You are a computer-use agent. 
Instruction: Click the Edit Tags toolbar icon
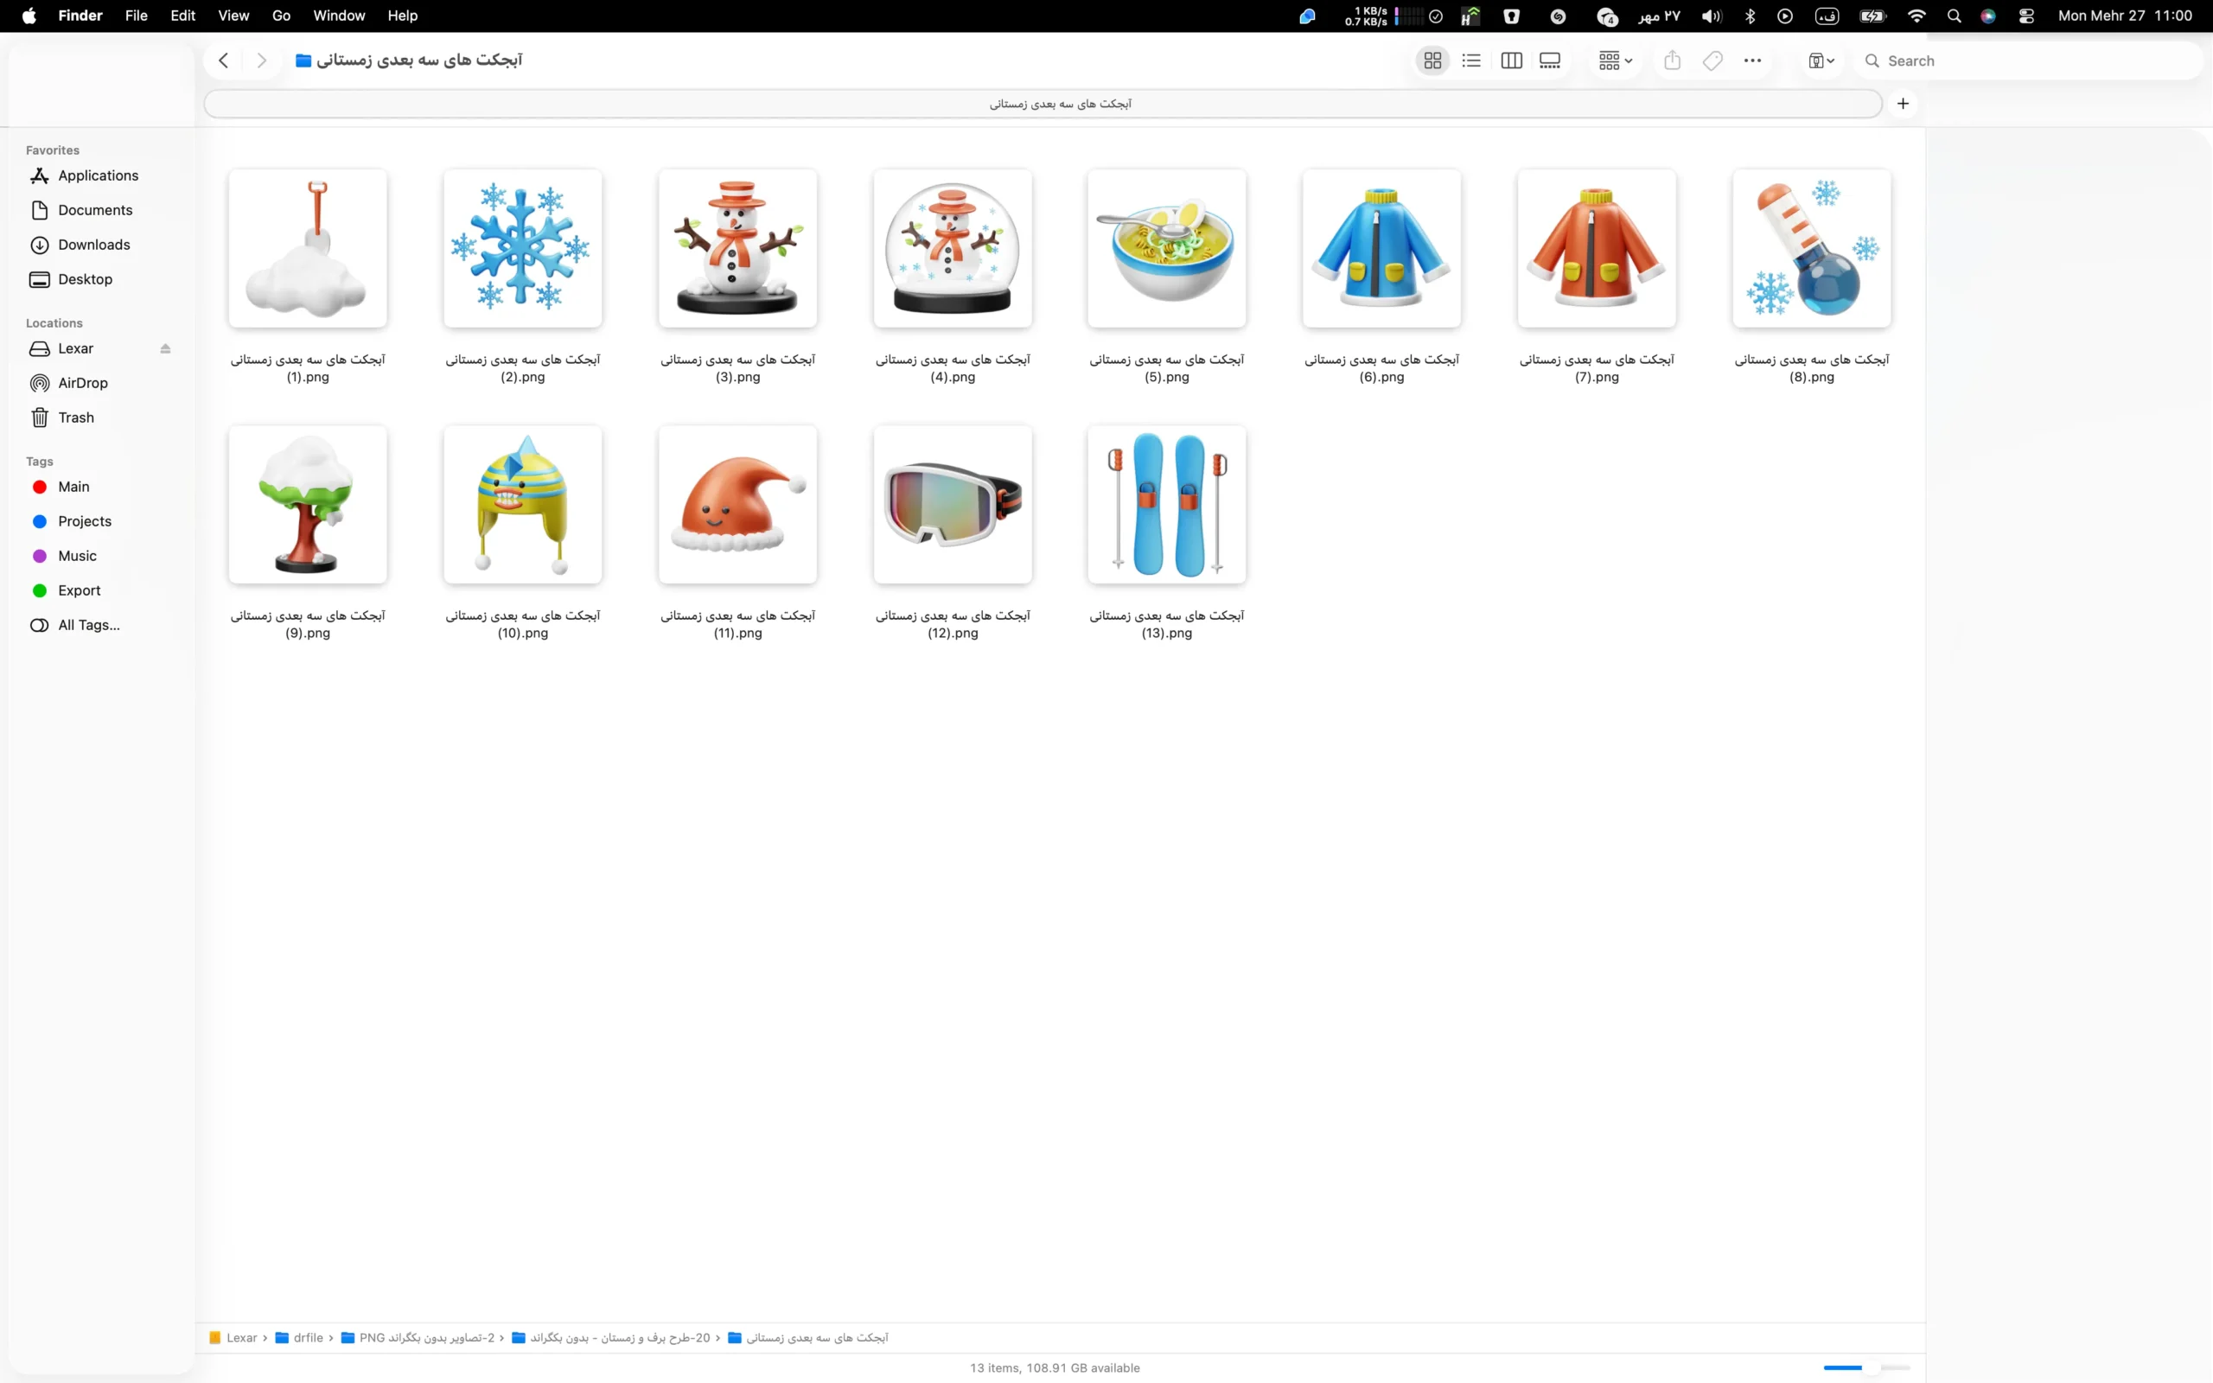[x=1712, y=61]
